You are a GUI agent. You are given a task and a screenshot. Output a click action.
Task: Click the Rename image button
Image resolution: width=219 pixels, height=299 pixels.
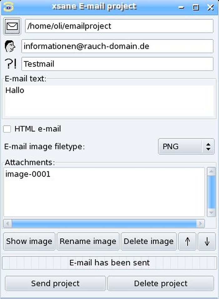(88, 241)
